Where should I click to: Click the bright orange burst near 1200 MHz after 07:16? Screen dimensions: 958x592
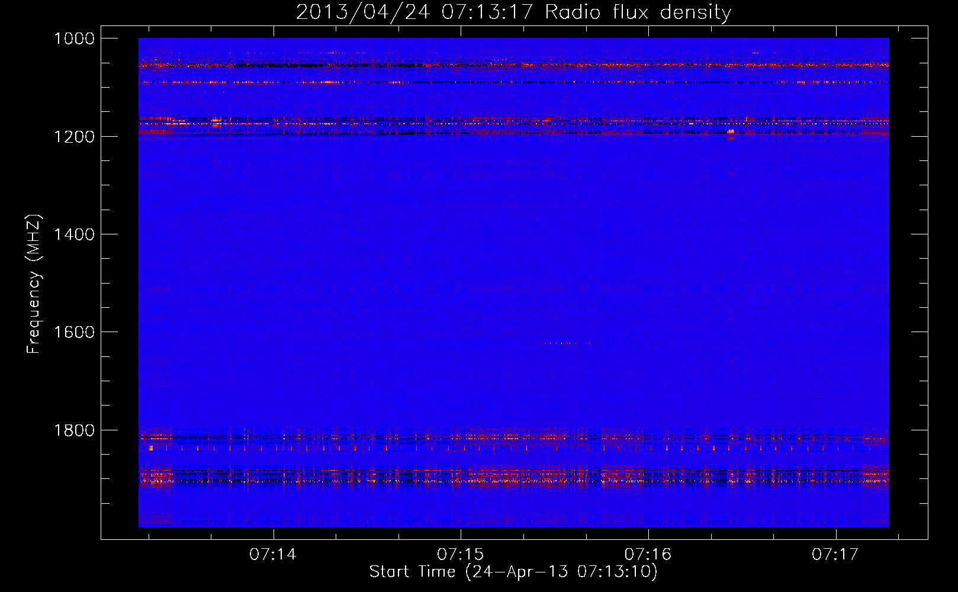(731, 133)
